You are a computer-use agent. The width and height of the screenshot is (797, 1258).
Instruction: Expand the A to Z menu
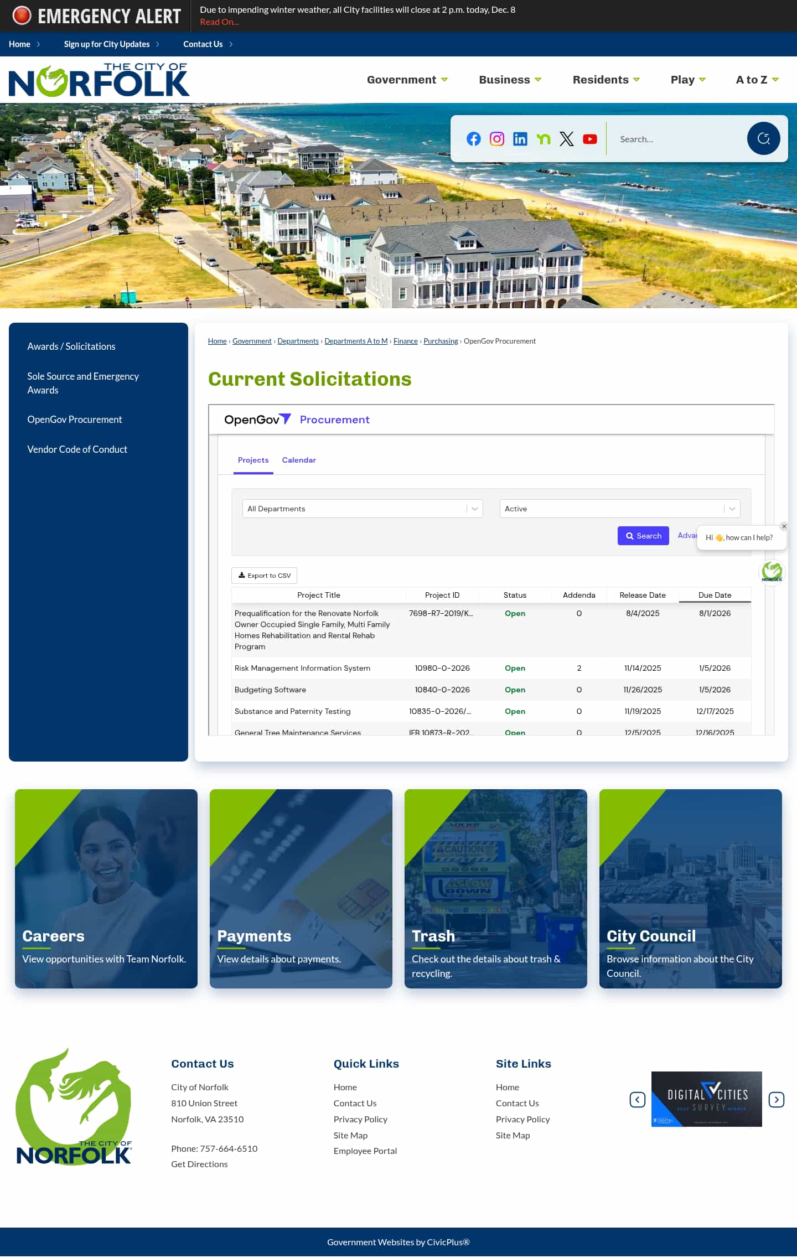[x=757, y=80]
